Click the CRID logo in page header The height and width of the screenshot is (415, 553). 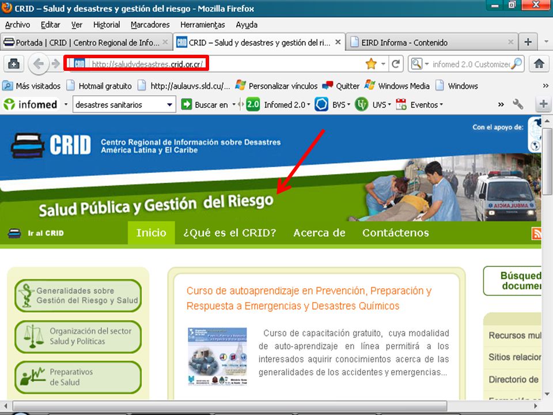click(x=51, y=145)
